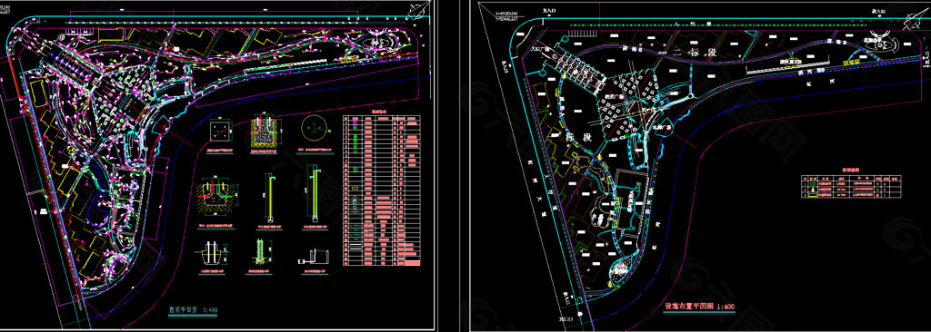
Task: Click the '照明平面图 1:400' drawing title
Action: 193,309
